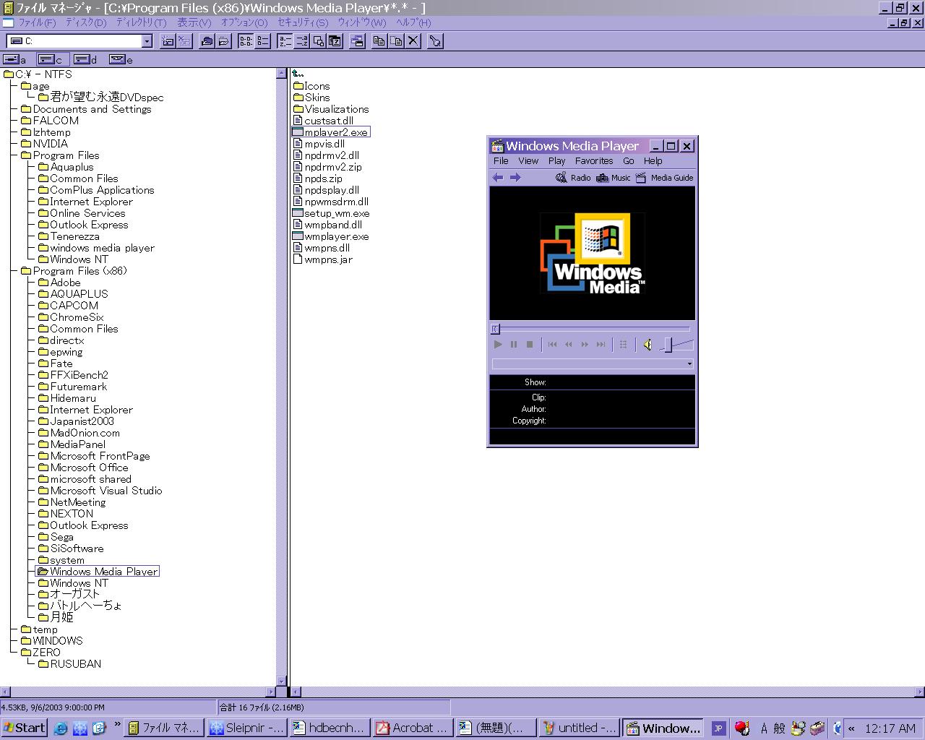Open the オプション(O) menu
Image resolution: width=925 pixels, height=740 pixels.
(x=244, y=22)
